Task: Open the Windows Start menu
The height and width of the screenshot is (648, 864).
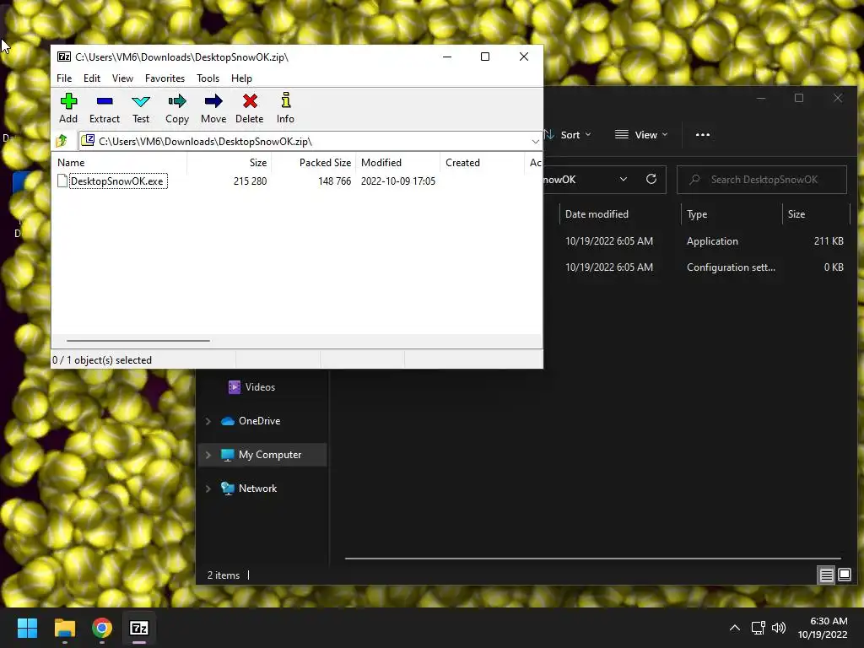Action: pyautogui.click(x=27, y=628)
